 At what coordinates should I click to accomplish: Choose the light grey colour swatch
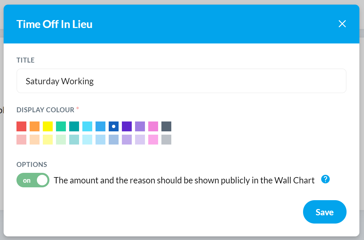(x=166, y=140)
